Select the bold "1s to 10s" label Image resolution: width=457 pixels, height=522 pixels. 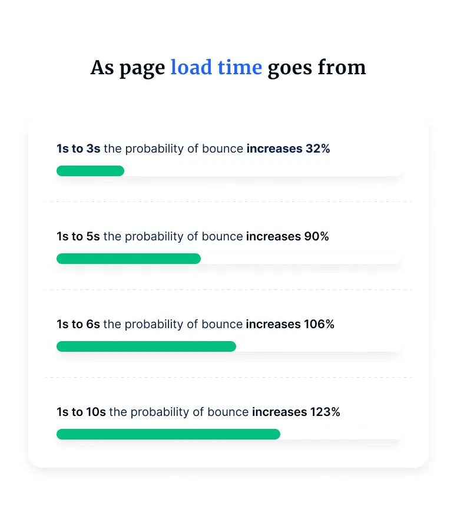[x=81, y=412]
